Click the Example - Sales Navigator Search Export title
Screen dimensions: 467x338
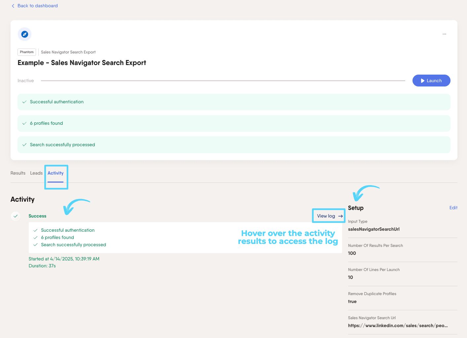click(x=82, y=63)
